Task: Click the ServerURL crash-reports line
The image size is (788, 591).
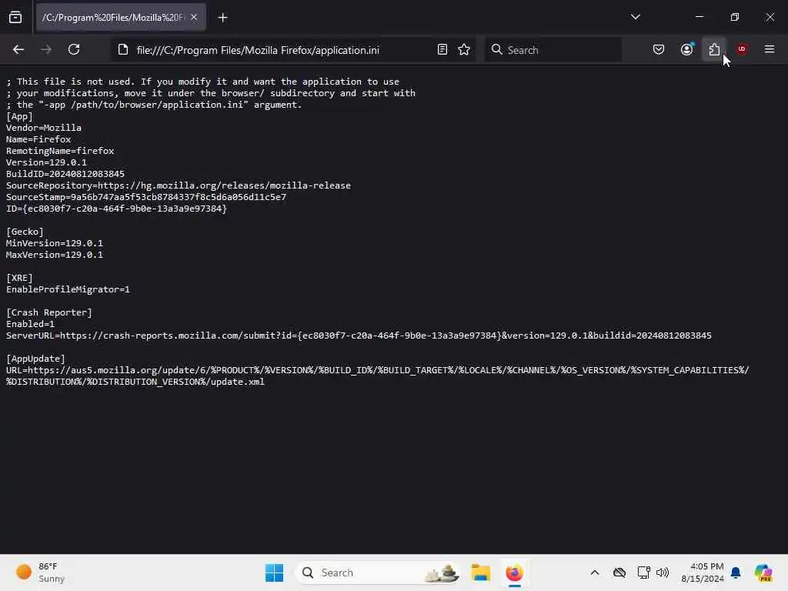Action: (359, 336)
